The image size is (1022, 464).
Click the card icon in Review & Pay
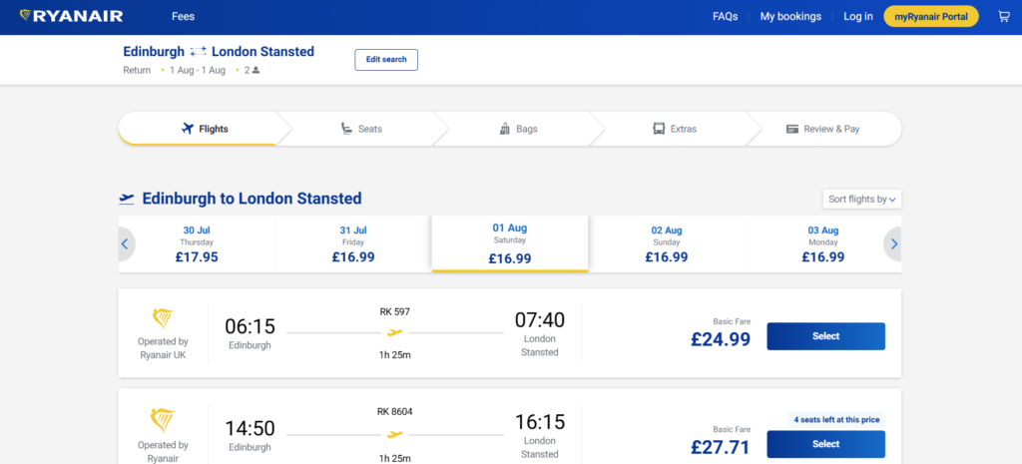pos(792,129)
